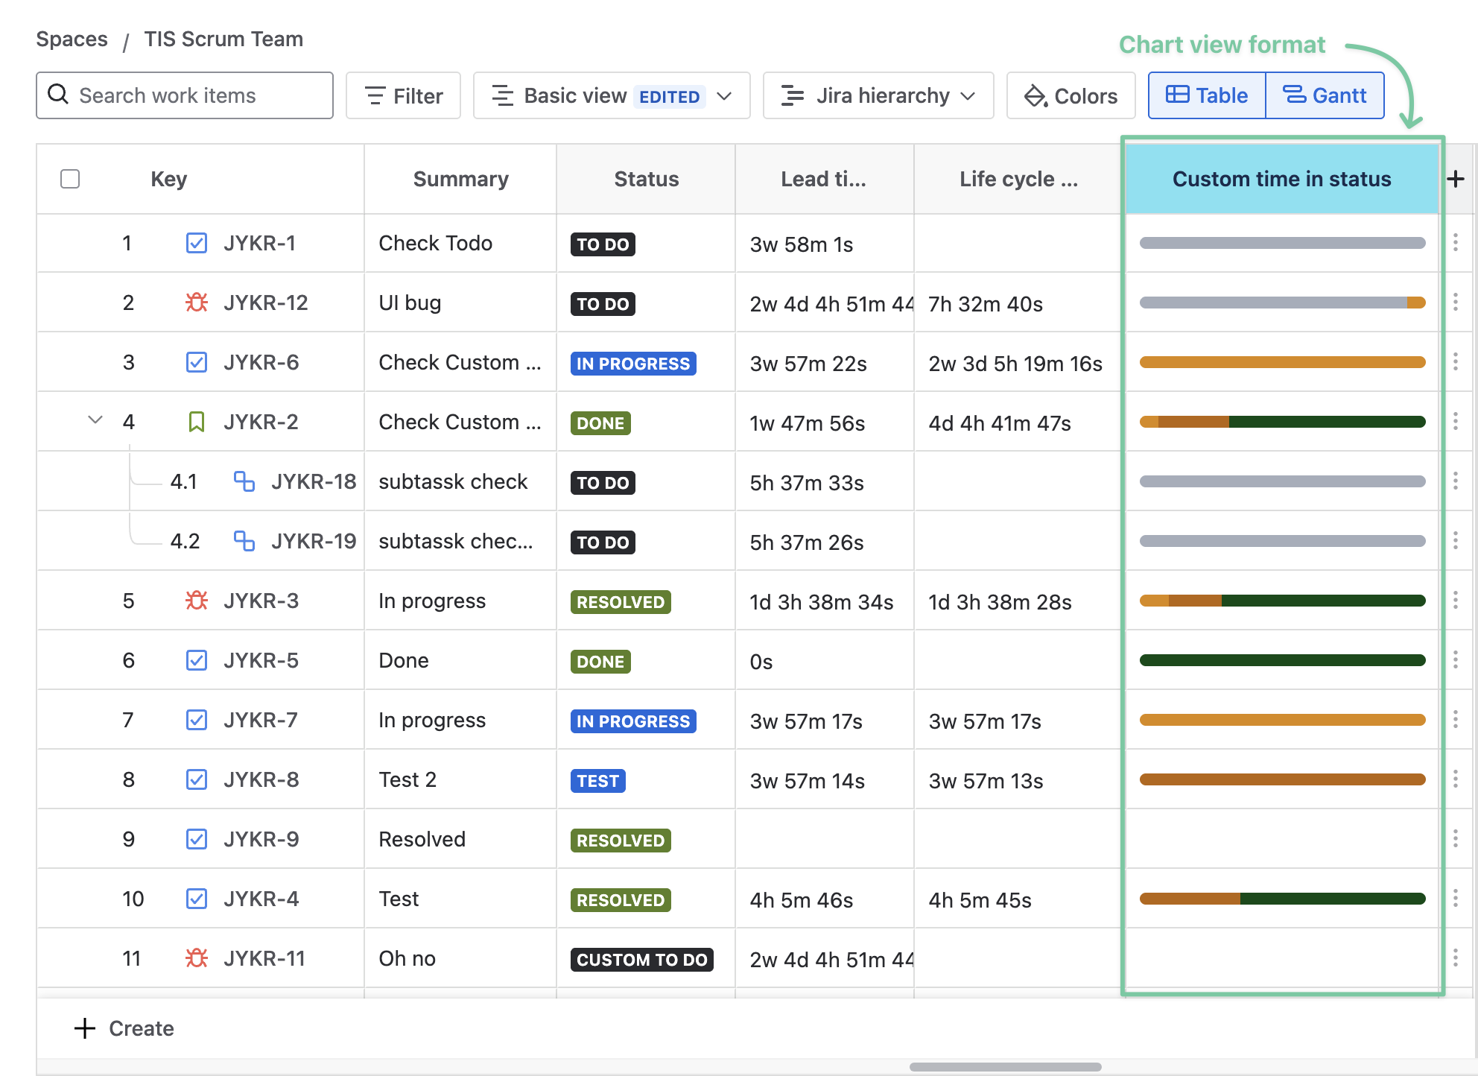Click the task icon beside JYKR-6

click(x=197, y=362)
